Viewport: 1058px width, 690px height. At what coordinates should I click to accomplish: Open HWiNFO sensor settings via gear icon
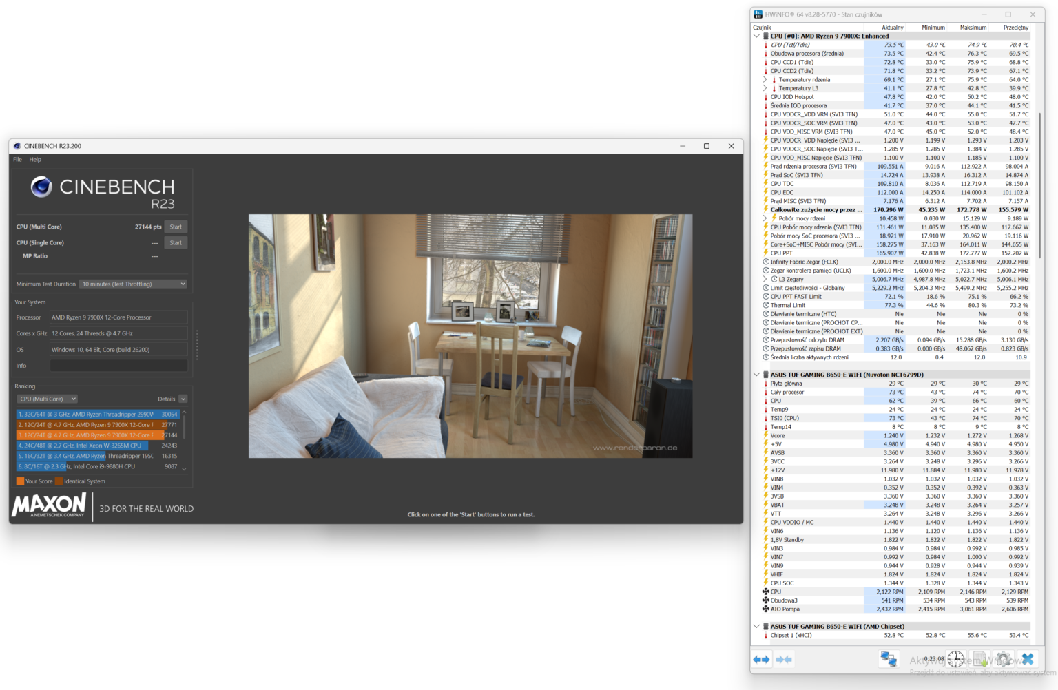click(x=1004, y=659)
